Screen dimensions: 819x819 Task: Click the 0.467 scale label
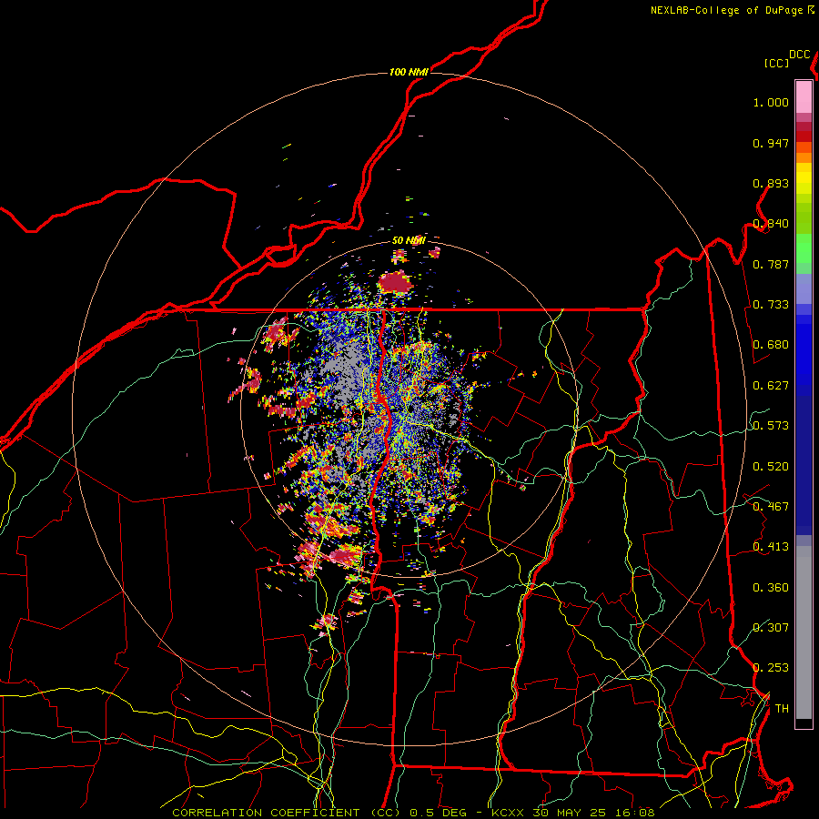(x=771, y=507)
